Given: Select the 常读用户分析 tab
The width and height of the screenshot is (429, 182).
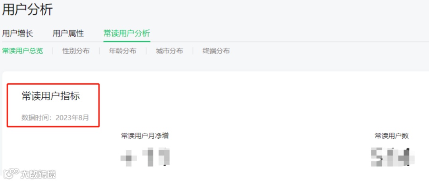Looking at the screenshot, I should click(x=127, y=34).
